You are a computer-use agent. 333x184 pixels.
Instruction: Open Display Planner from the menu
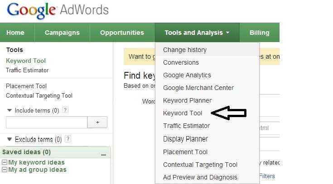point(208,139)
